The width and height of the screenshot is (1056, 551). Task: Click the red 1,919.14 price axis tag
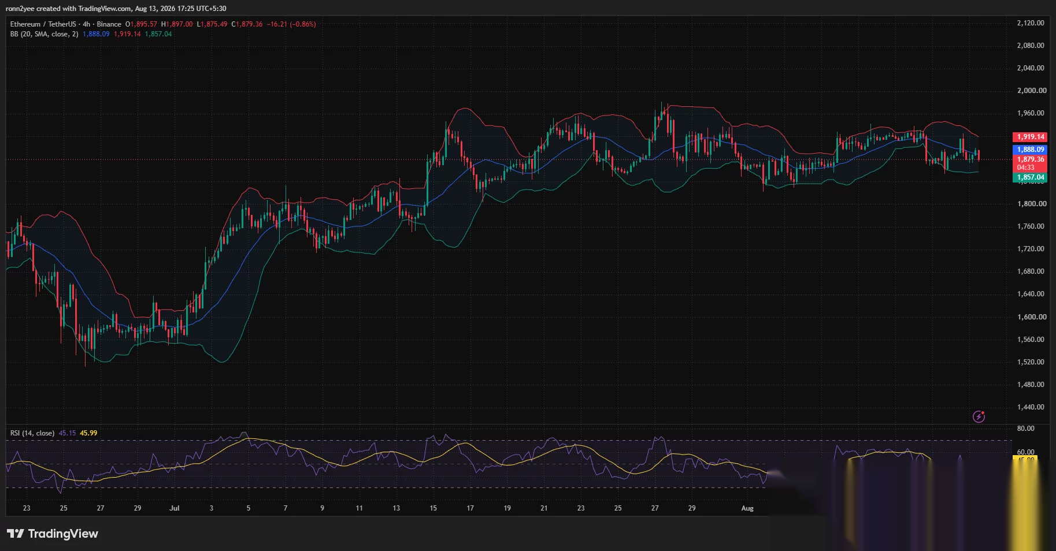1030,137
